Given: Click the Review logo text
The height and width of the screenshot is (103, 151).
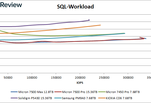Looking at the screenshot, I should tap(11, 5).
